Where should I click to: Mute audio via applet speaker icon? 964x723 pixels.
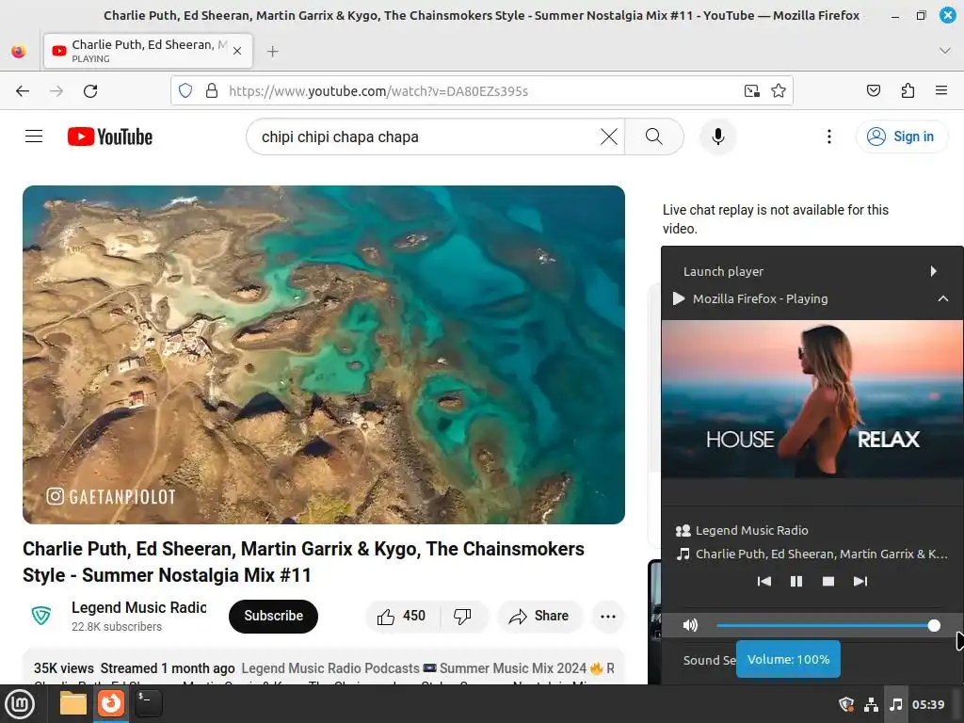[x=690, y=625]
